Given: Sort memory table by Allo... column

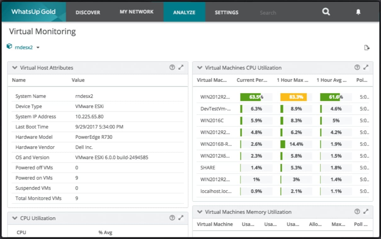Looking at the screenshot, I should coord(315,224).
